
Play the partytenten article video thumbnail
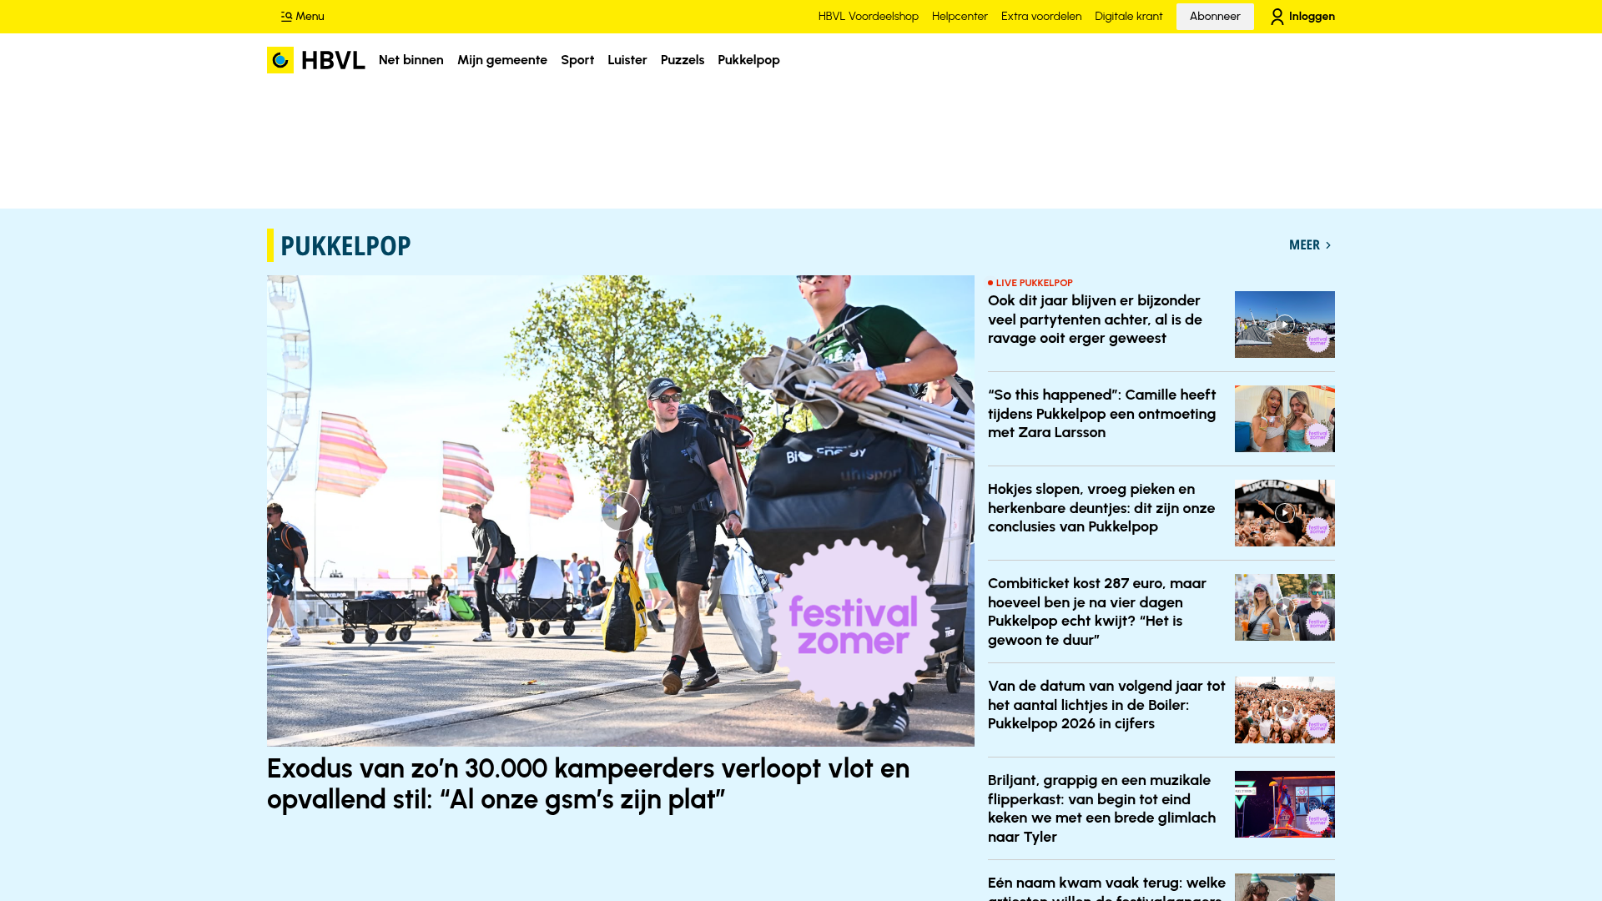(1285, 325)
